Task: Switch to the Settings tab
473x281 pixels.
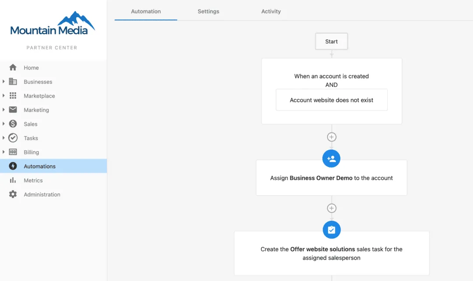Action: click(x=208, y=12)
